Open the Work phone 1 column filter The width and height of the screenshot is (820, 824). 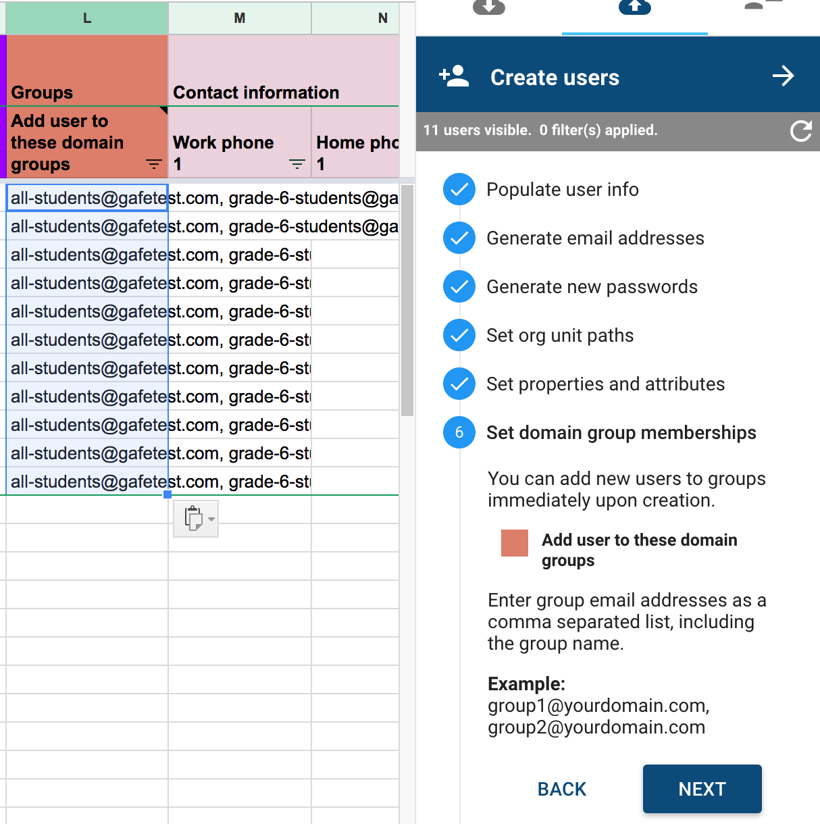click(297, 164)
